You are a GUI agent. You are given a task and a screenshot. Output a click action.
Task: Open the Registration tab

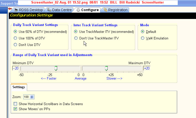point(116,10)
